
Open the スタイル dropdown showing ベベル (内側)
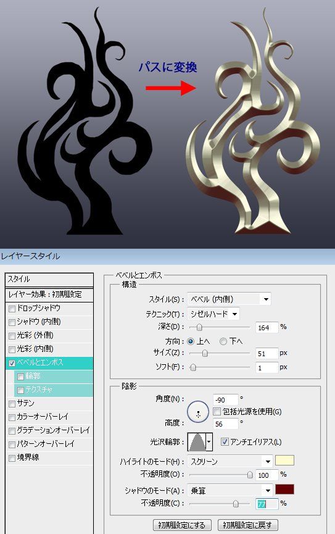tap(229, 299)
